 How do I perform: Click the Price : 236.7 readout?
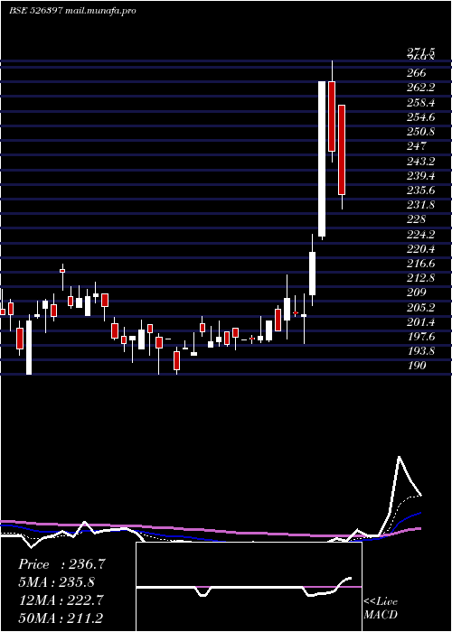pos(61,564)
